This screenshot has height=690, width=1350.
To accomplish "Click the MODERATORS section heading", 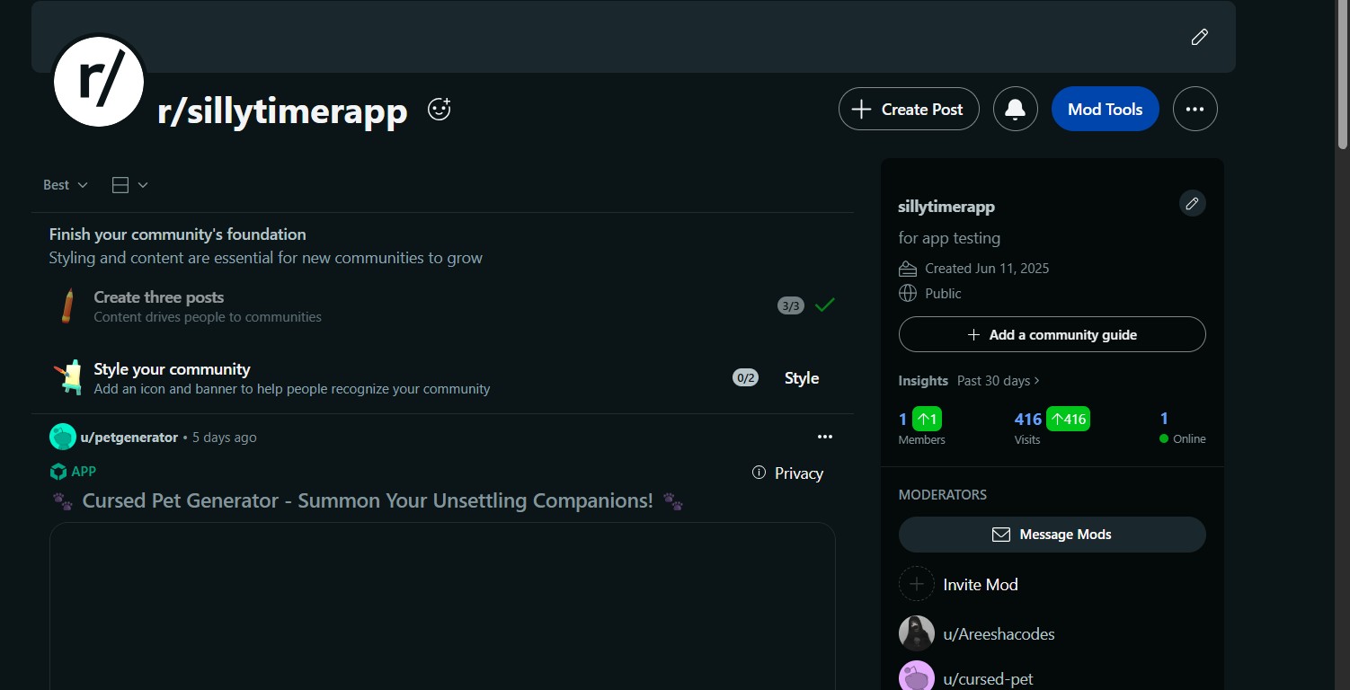I will point(943,495).
